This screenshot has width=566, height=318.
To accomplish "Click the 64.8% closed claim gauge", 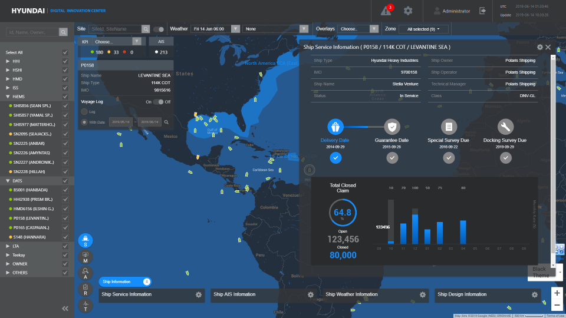I will click(343, 213).
